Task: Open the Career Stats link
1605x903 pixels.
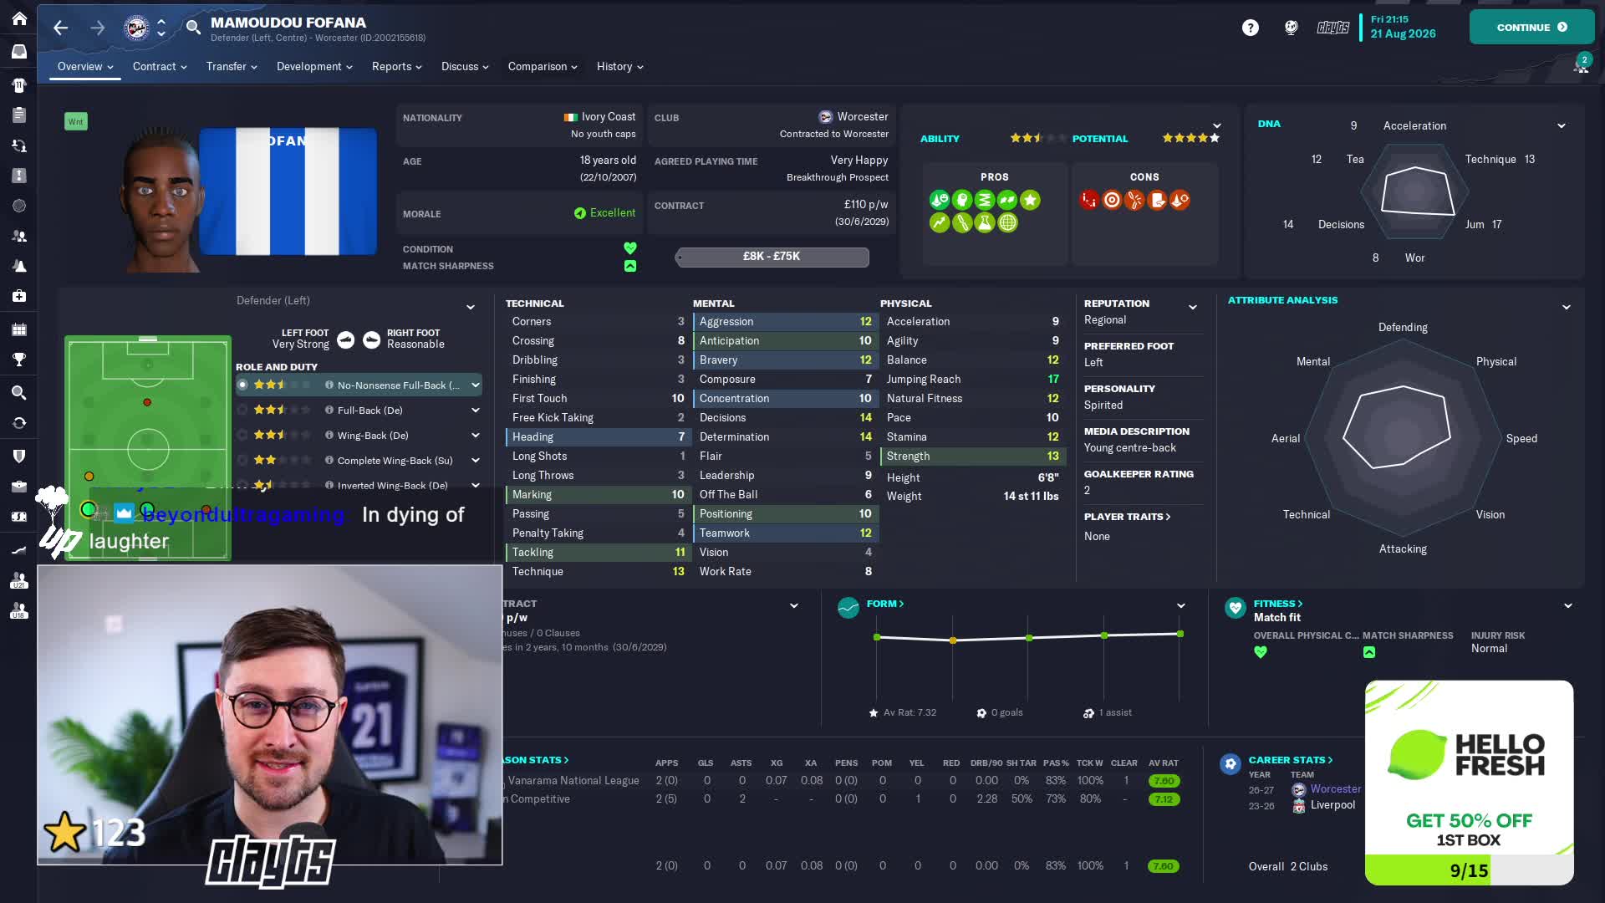Action: (x=1291, y=760)
